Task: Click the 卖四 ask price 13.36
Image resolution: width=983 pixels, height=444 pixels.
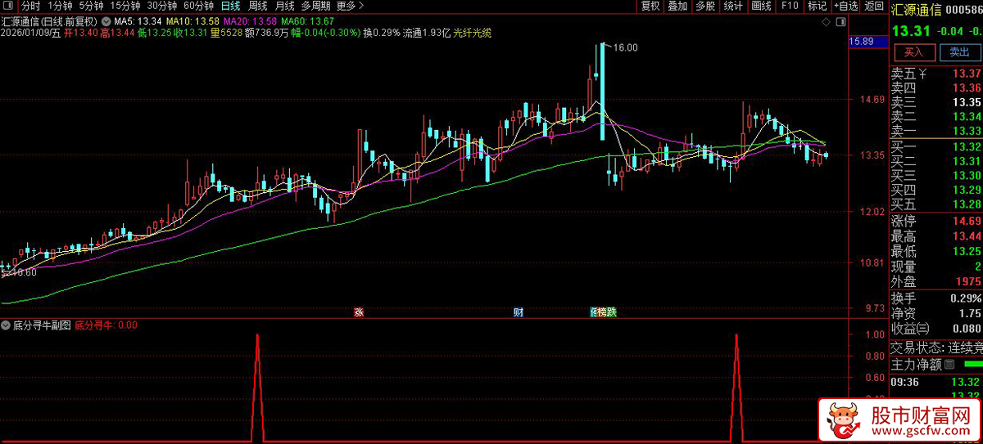Action: [x=967, y=87]
